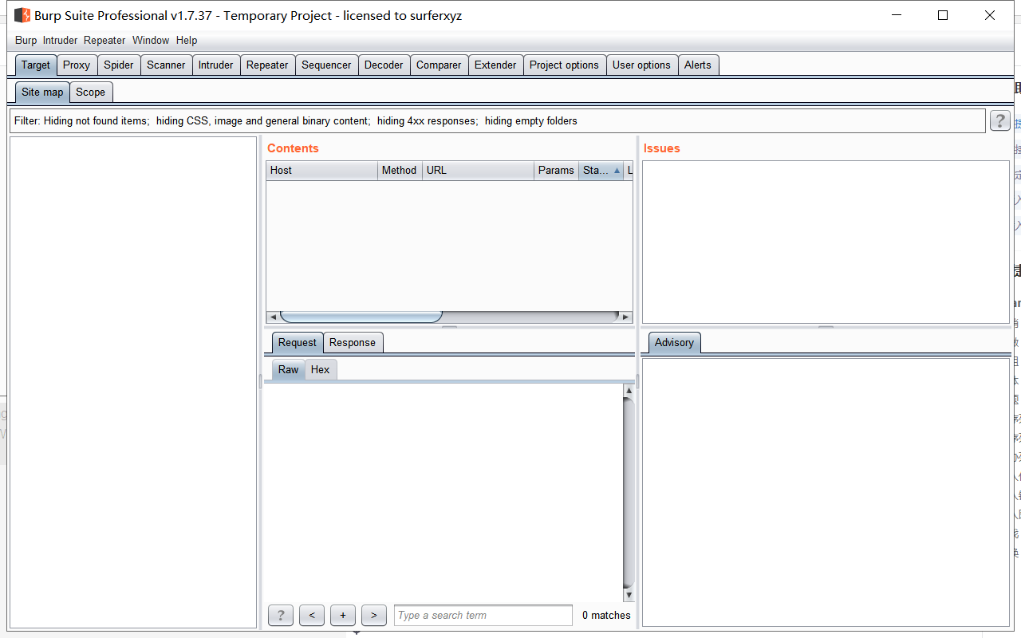This screenshot has width=1021, height=638.
Task: Click request pane scroll down arrow
Action: click(629, 595)
